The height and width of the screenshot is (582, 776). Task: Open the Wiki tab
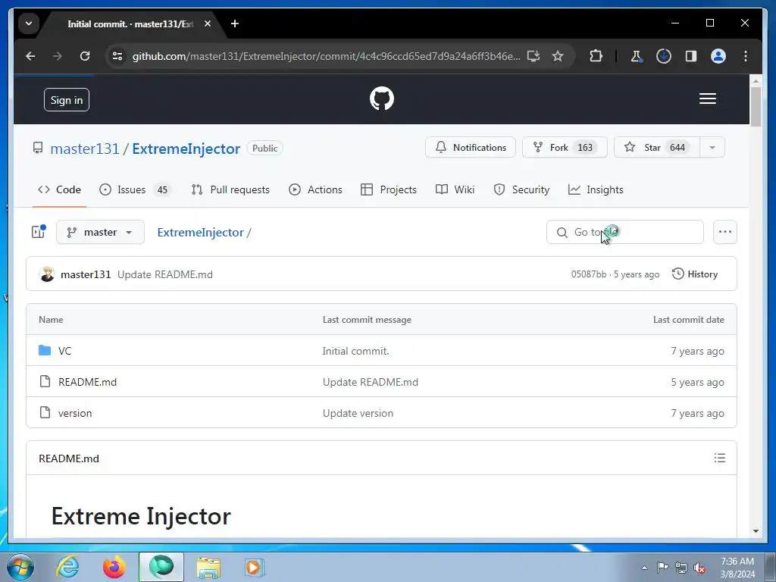click(x=455, y=189)
